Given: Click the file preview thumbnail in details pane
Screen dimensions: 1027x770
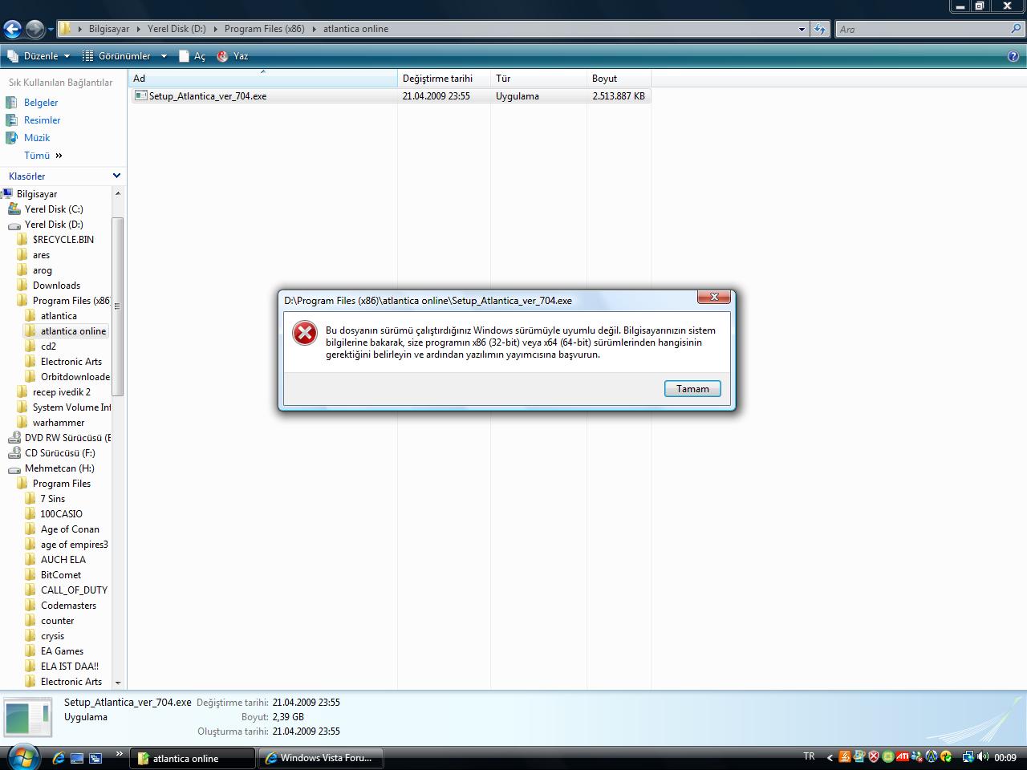Looking at the screenshot, I should (29, 718).
